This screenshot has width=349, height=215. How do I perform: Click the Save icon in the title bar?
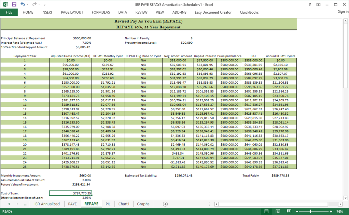[14, 4]
